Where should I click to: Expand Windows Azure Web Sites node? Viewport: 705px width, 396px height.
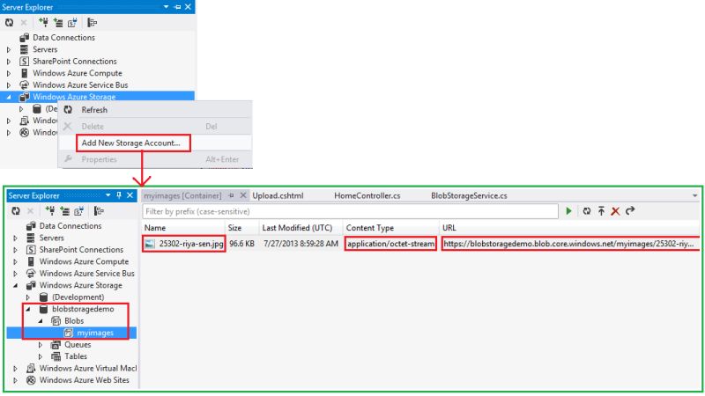pyautogui.click(x=15, y=380)
